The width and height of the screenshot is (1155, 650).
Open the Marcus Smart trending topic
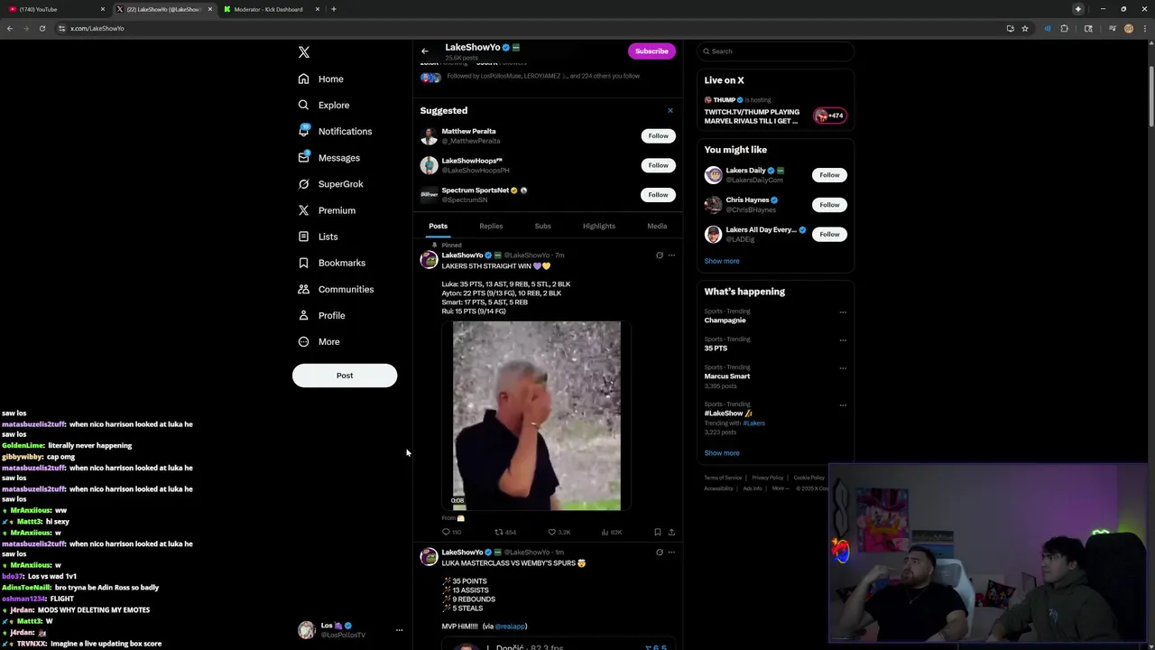(x=727, y=376)
